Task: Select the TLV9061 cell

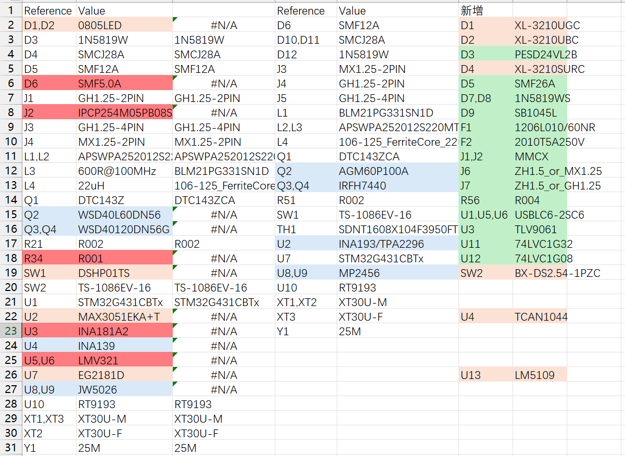Action: click(x=540, y=229)
